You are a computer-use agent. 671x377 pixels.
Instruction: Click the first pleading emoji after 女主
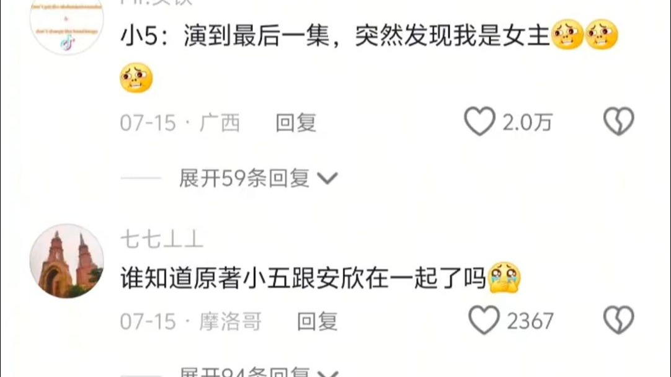point(567,34)
